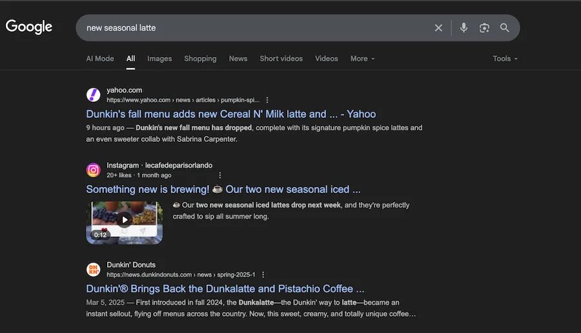Image resolution: width=581 pixels, height=333 pixels.
Task: Click the Instagram favicon icon
Action: (94, 170)
